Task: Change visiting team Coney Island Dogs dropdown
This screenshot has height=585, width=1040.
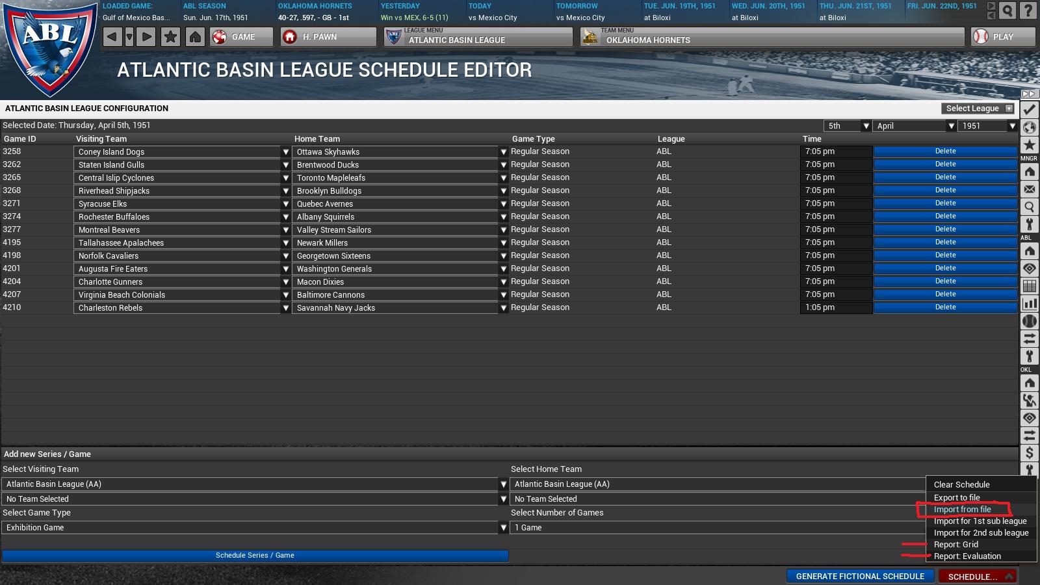Action: (181, 152)
